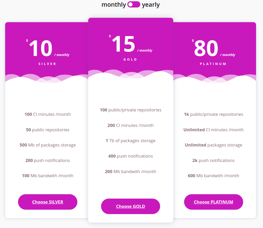Click "Unlimited CI minutes /month" feature
The width and height of the screenshot is (263, 228).
[213, 130]
